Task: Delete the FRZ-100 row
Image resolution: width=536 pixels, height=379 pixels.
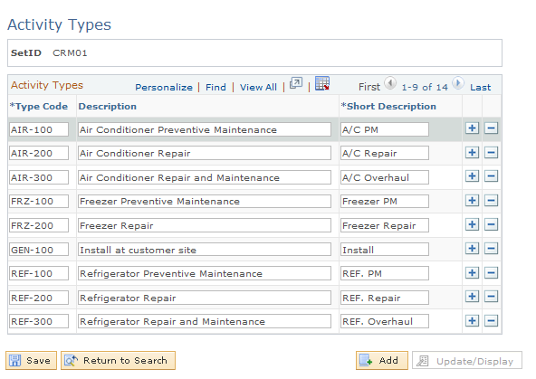Action: (491, 201)
